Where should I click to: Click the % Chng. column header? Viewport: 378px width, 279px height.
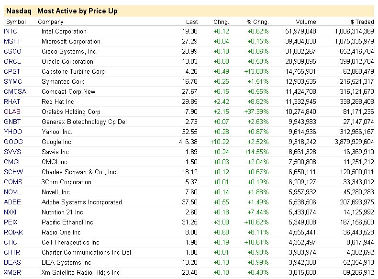coord(258,22)
